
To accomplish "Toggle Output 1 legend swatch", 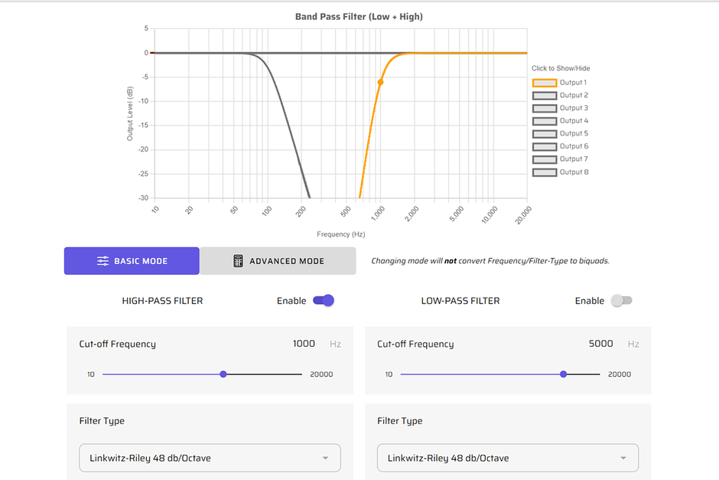I will (544, 83).
